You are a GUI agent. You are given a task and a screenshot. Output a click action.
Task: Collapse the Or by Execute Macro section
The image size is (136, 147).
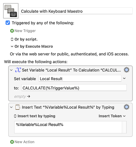pos(12,46)
